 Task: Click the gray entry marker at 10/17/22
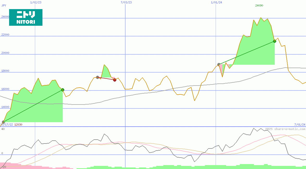click(3, 122)
